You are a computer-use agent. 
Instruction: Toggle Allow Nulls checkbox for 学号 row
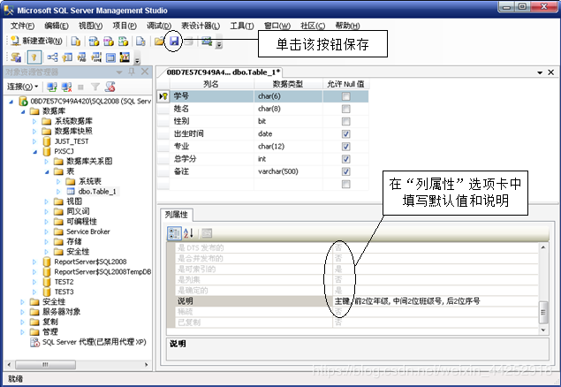pyautogui.click(x=345, y=96)
